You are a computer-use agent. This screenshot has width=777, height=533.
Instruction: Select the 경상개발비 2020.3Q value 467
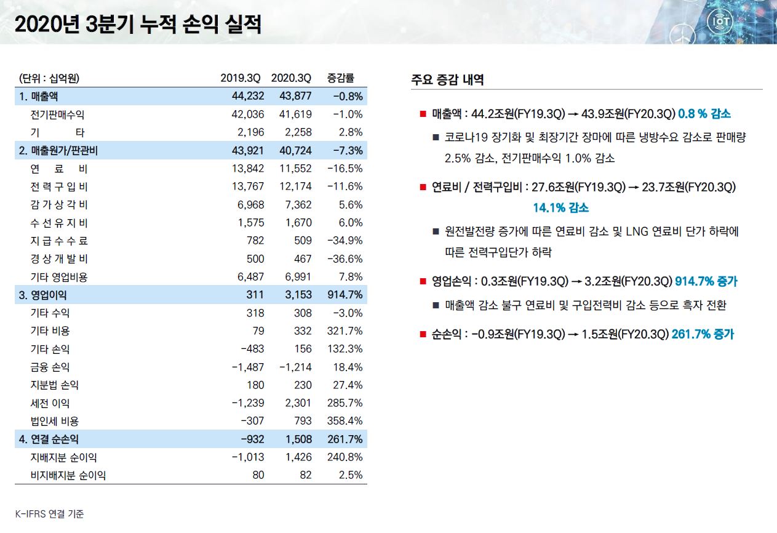303,258
